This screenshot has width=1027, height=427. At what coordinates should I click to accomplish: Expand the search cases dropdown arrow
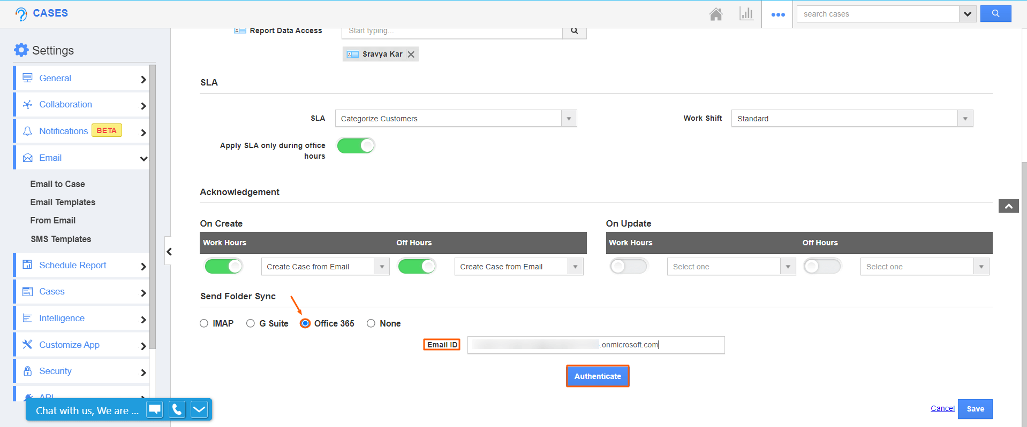click(x=967, y=14)
